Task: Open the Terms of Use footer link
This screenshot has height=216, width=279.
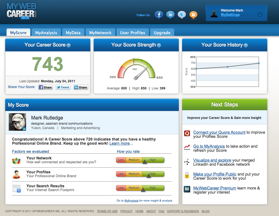Action: point(107,211)
